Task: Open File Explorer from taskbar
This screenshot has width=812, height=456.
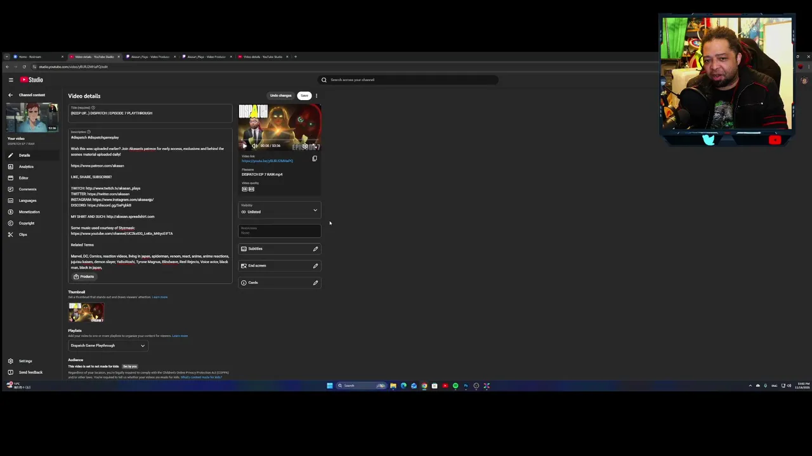Action: 393,386
